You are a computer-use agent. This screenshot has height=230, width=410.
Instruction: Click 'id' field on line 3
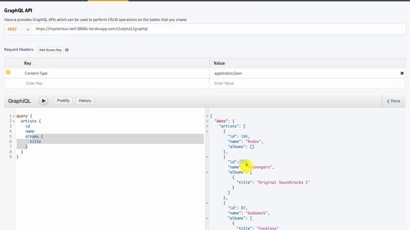point(28,126)
